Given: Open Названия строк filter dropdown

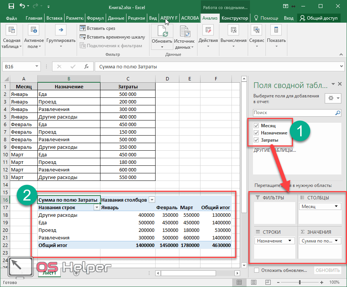Looking at the screenshot, I should tap(97, 207).
